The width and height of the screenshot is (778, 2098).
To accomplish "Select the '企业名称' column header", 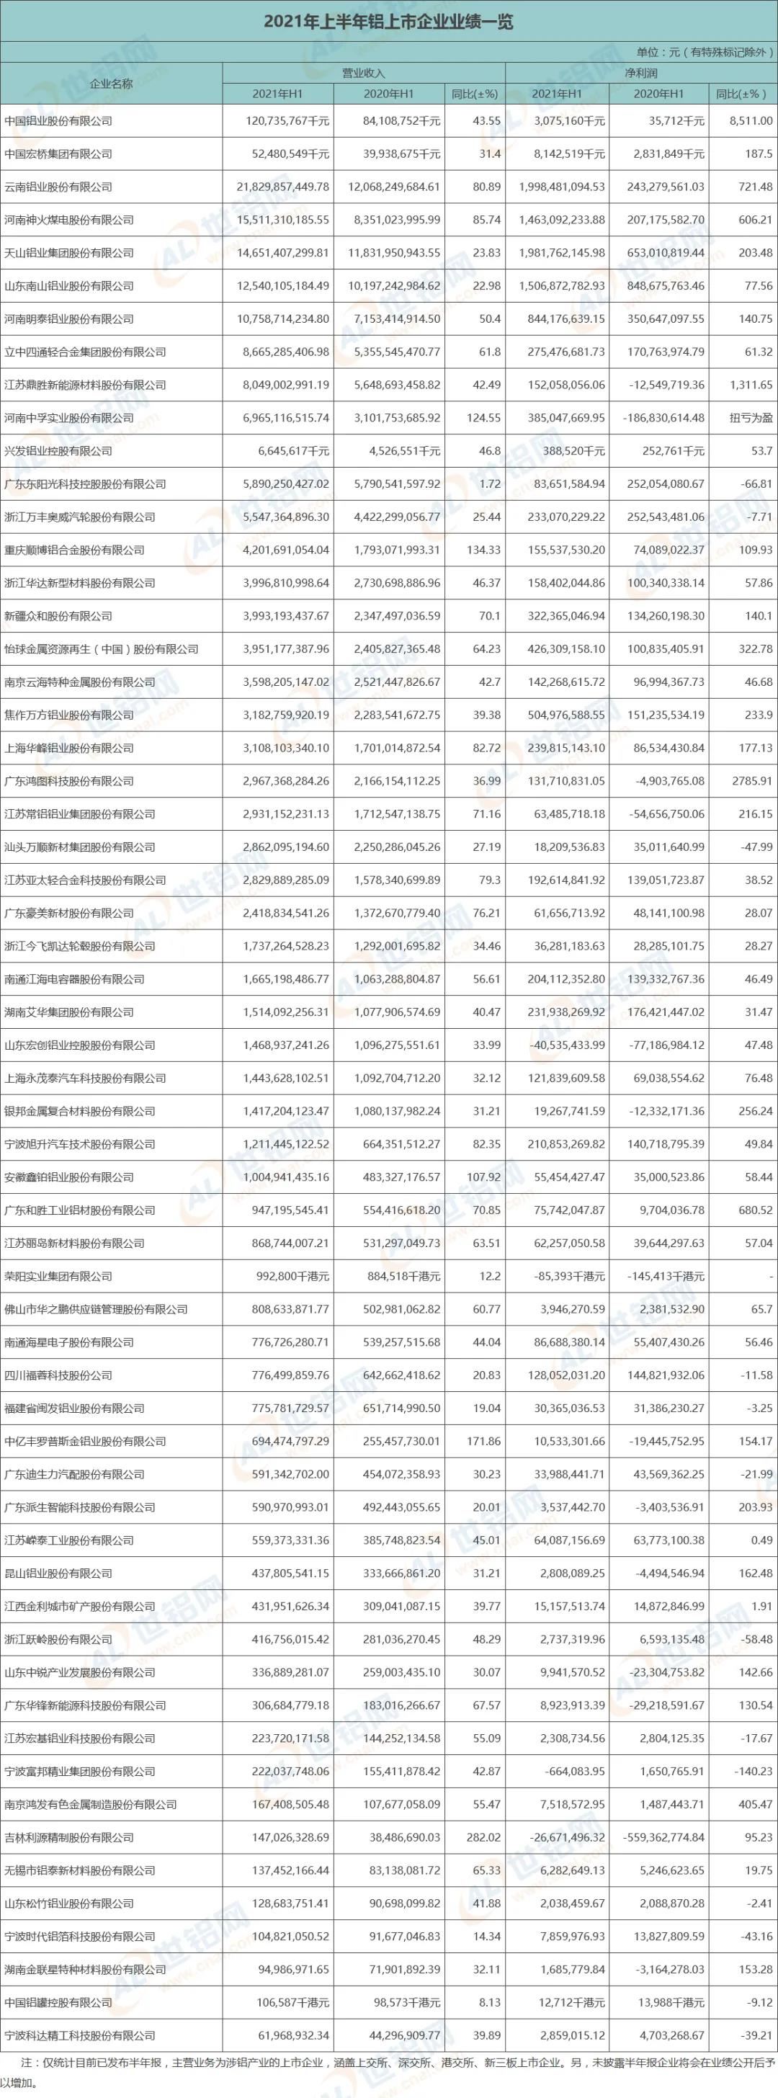I will pyautogui.click(x=111, y=83).
